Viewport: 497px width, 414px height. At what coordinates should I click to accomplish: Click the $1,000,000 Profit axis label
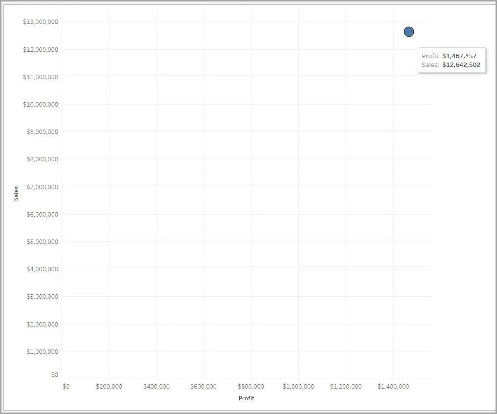pos(298,387)
